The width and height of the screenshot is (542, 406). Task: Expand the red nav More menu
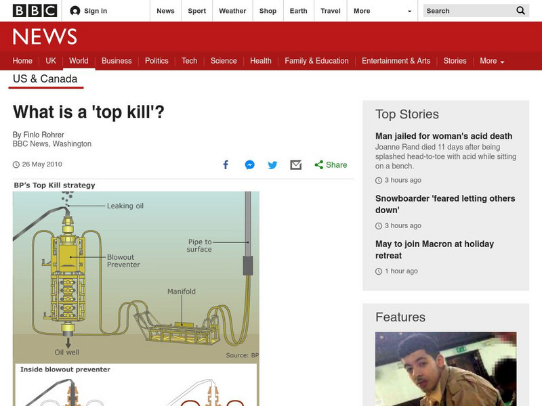pos(492,61)
